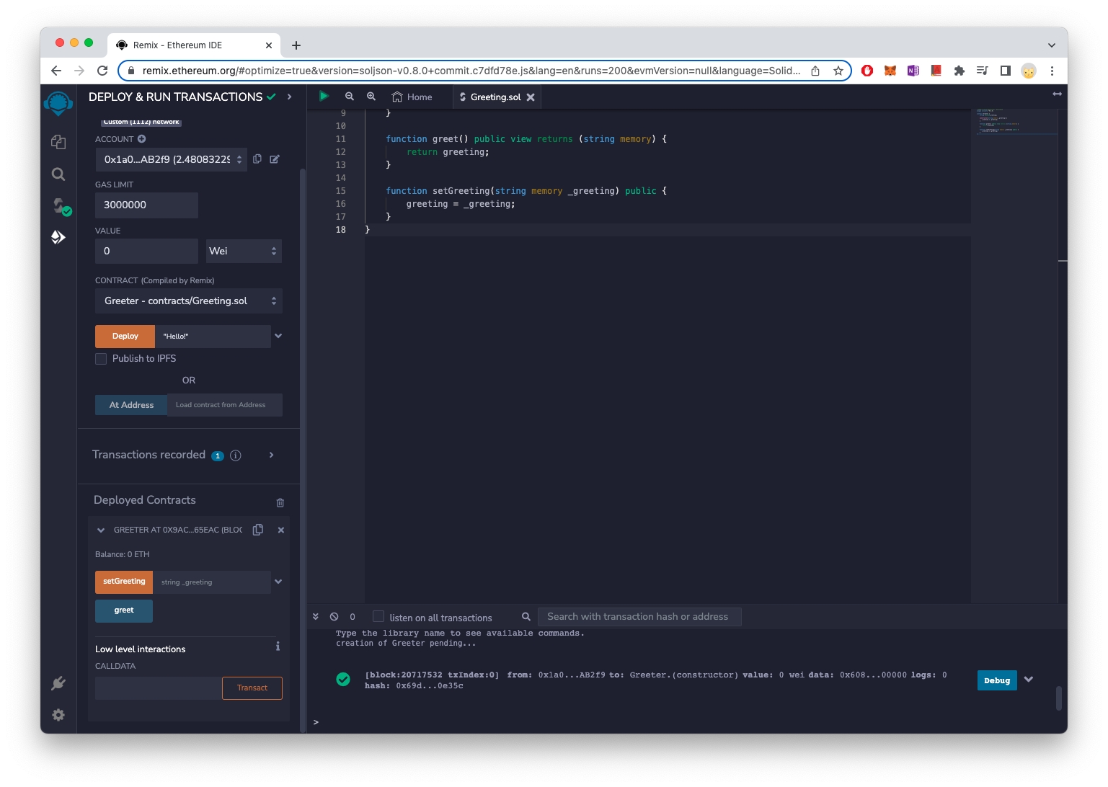Click the orange Deploy button
1108x787 pixels.
click(125, 337)
